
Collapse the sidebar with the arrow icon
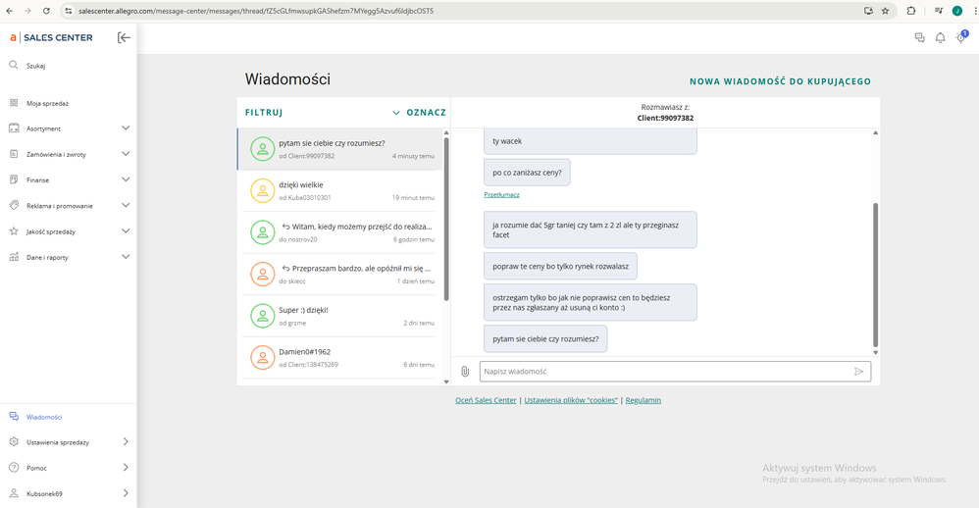[124, 37]
